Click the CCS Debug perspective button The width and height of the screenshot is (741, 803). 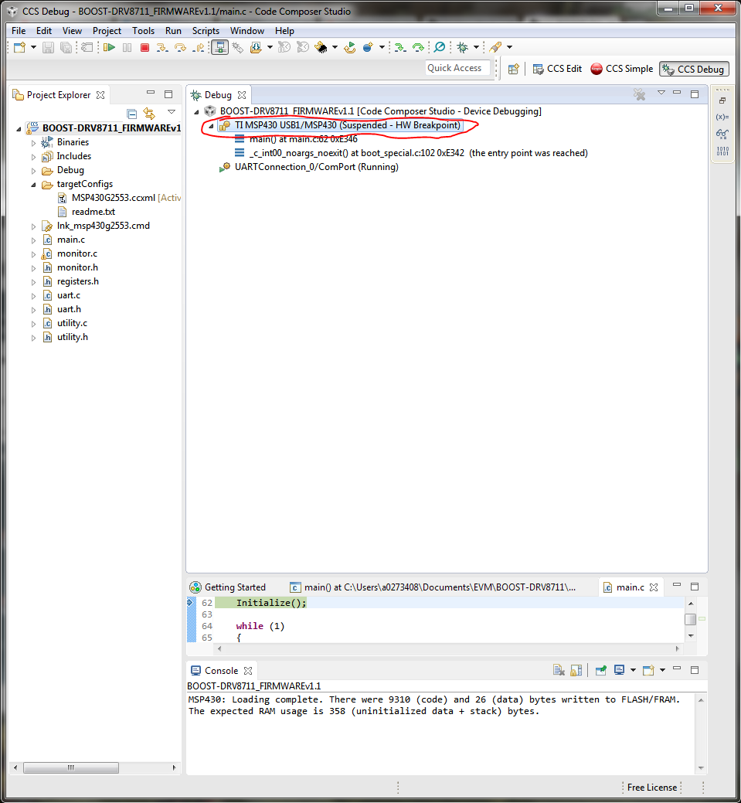pos(694,69)
